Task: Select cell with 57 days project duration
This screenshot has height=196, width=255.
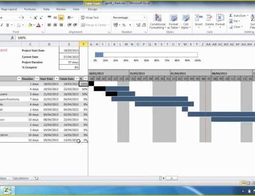Action: click(x=69, y=62)
